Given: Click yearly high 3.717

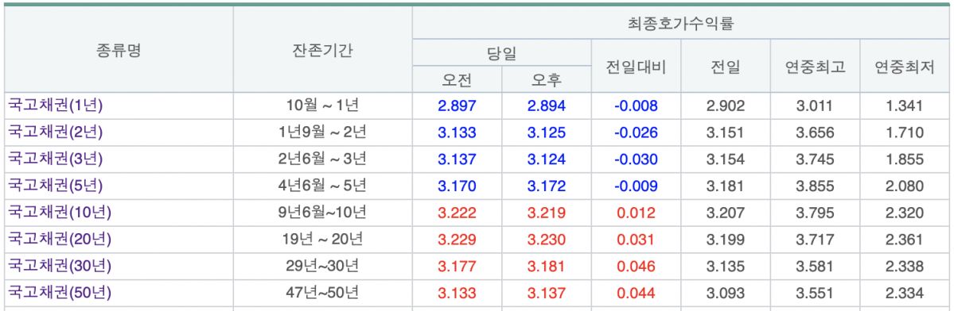Looking at the screenshot, I should click(815, 240).
